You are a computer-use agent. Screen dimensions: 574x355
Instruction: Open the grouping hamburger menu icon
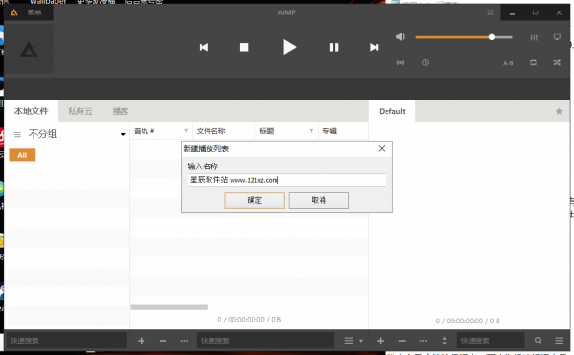click(17, 134)
